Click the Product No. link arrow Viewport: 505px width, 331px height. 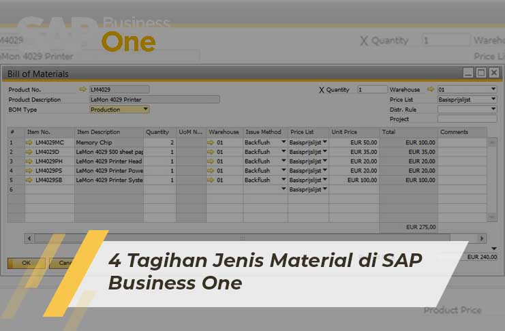point(82,89)
